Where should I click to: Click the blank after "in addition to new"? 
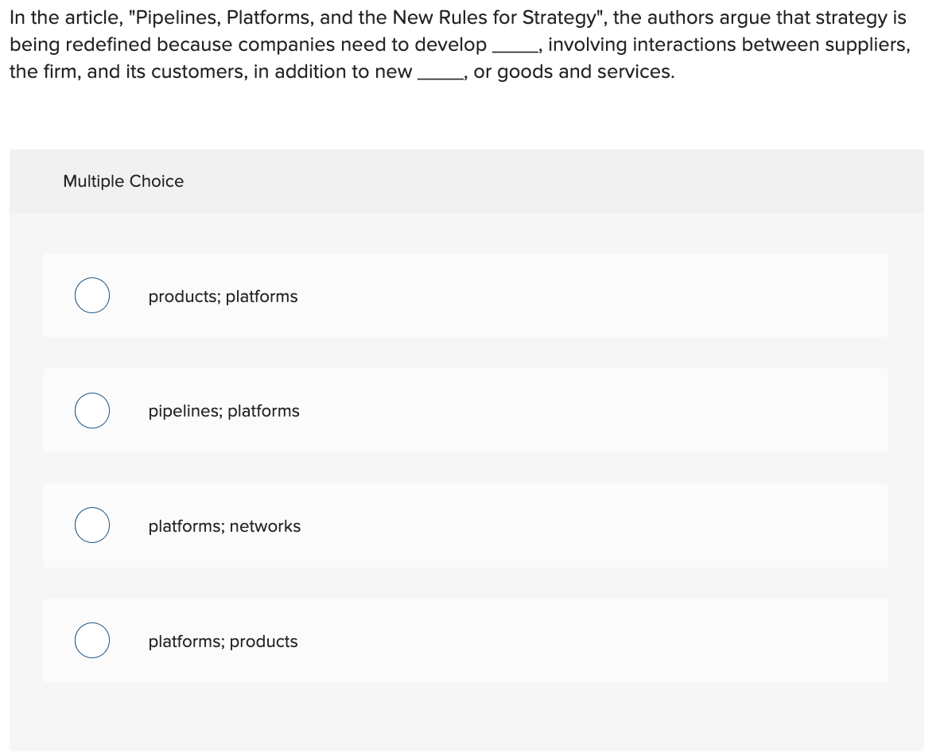coord(440,72)
